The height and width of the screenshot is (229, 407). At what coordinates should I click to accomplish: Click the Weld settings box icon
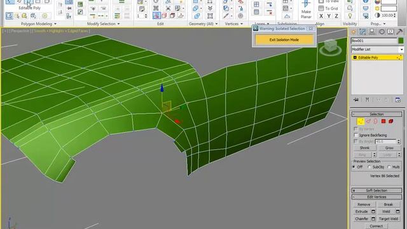[x=397, y=212]
